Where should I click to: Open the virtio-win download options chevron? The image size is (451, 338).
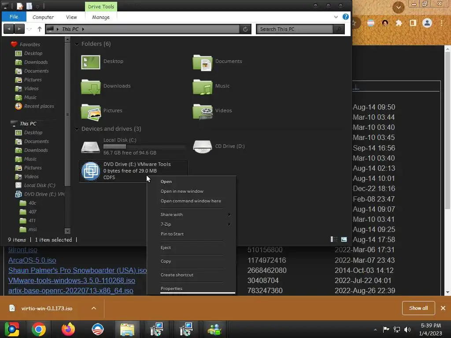point(94,308)
